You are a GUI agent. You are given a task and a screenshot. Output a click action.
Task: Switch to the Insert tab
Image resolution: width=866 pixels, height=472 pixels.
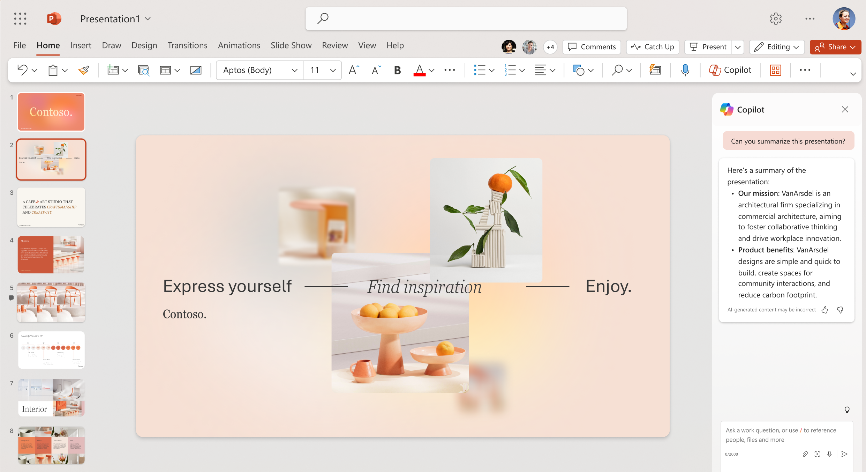click(81, 45)
